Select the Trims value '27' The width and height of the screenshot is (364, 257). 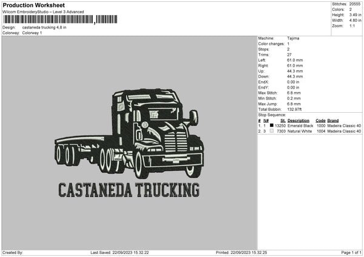[x=289, y=55]
